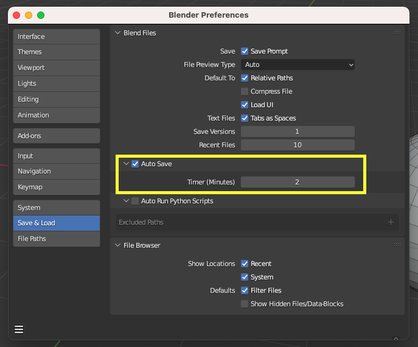Switch to Themes section

click(x=57, y=52)
